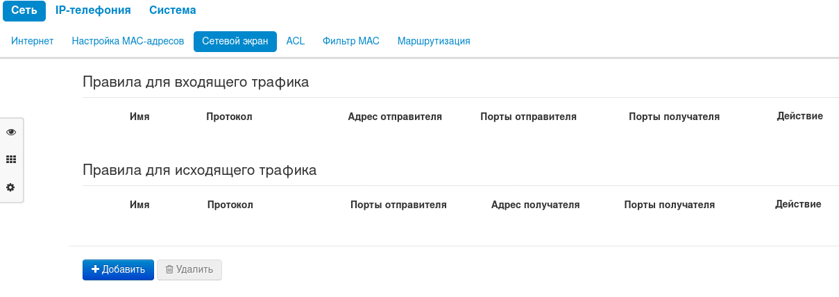
Task: Click Имя header in the incoming rules table
Action: coord(139,117)
